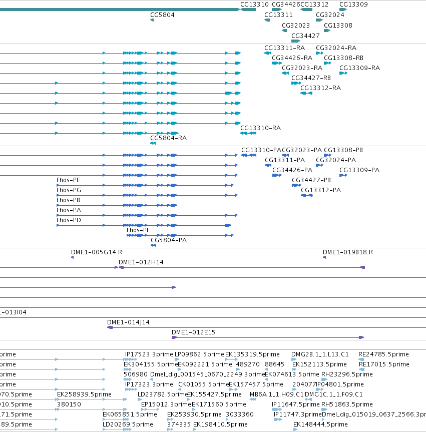426x432 pixels.
Task: Select clone DME1-019B18.R
Action: point(348,252)
